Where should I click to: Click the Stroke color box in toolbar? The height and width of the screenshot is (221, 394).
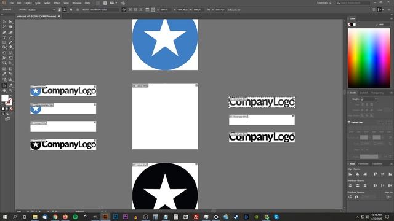tap(9, 102)
